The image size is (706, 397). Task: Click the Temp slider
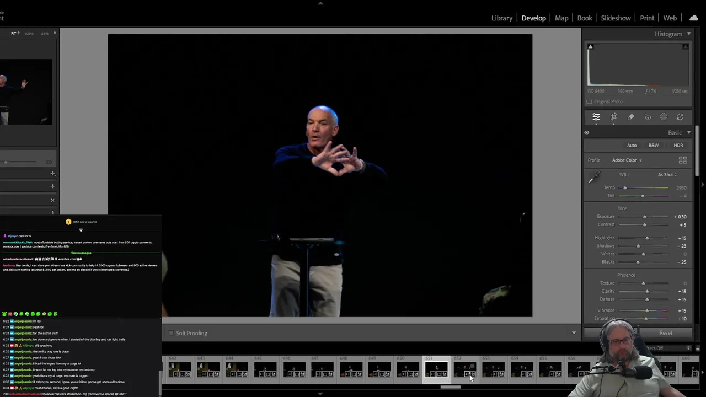click(643, 188)
